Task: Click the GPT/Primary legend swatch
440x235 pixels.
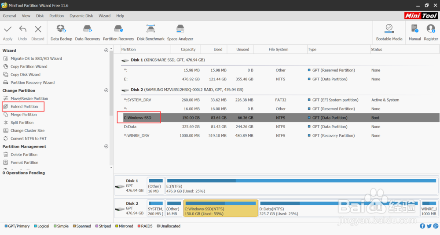Action: 6,226
